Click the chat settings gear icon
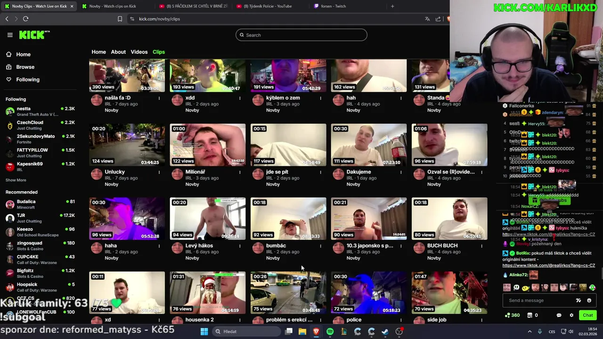603x339 pixels. (571, 315)
